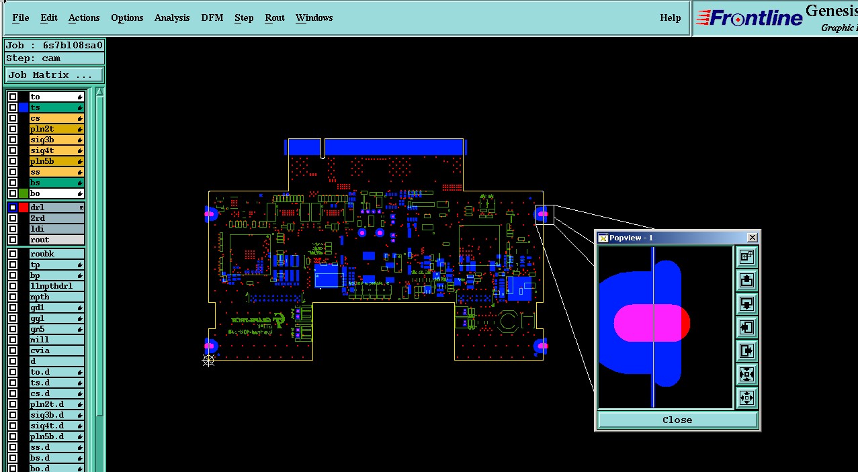Click the green color swatch of bo layer
858x472 pixels.
[x=24, y=193]
